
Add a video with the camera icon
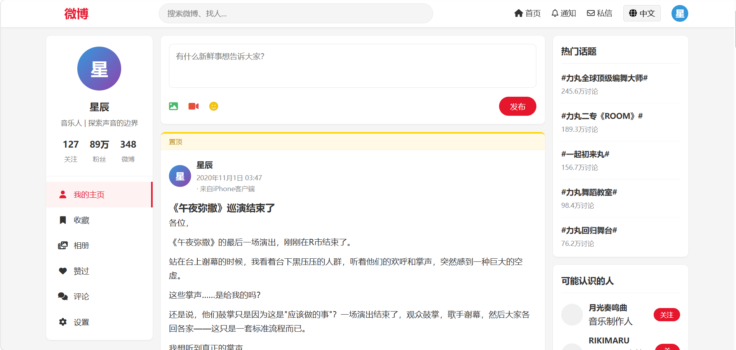(193, 106)
